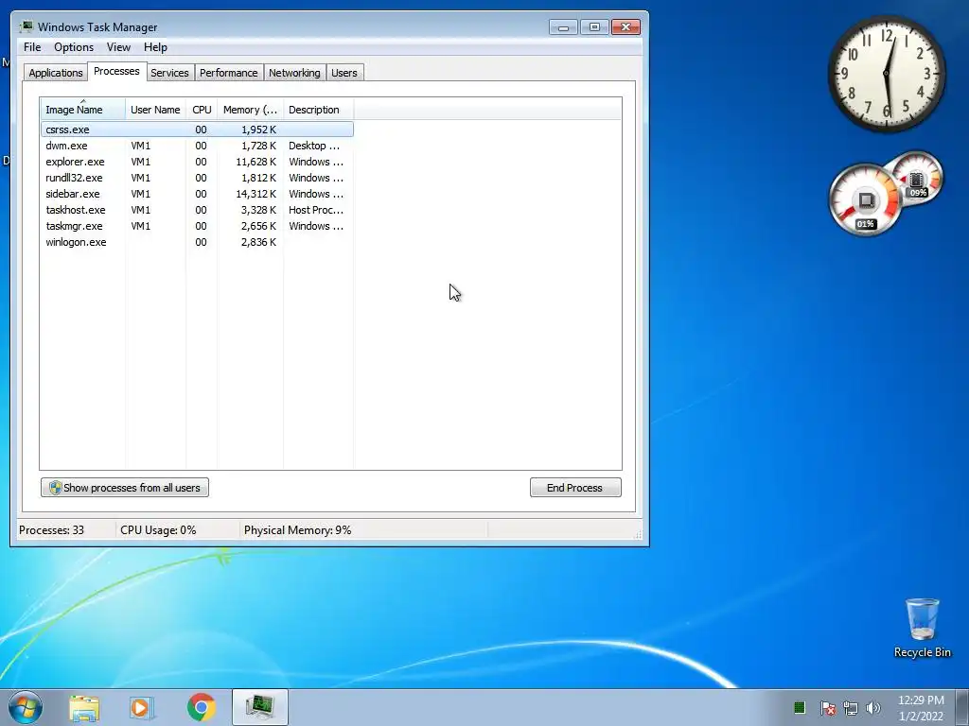Click the taskbar clock showing 12:29 PM

click(x=920, y=707)
